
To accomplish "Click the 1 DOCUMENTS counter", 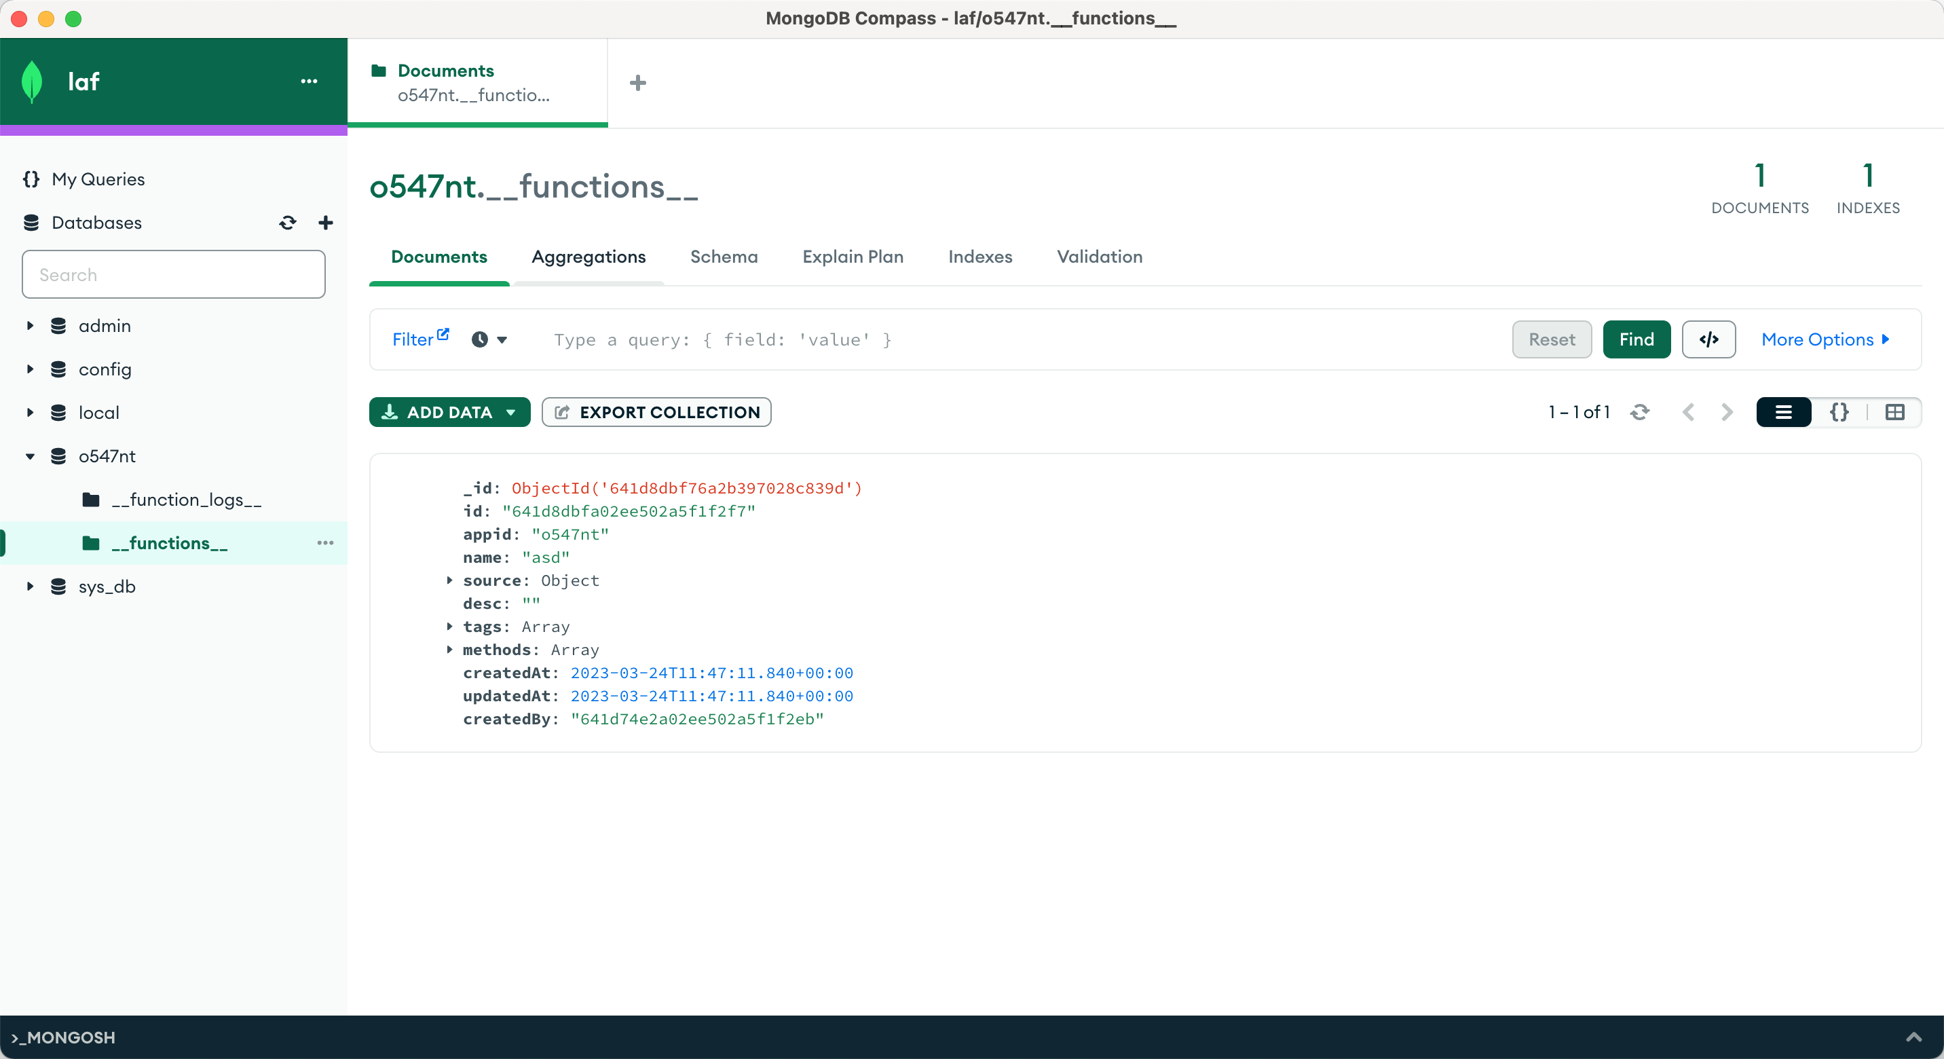I will coord(1760,188).
